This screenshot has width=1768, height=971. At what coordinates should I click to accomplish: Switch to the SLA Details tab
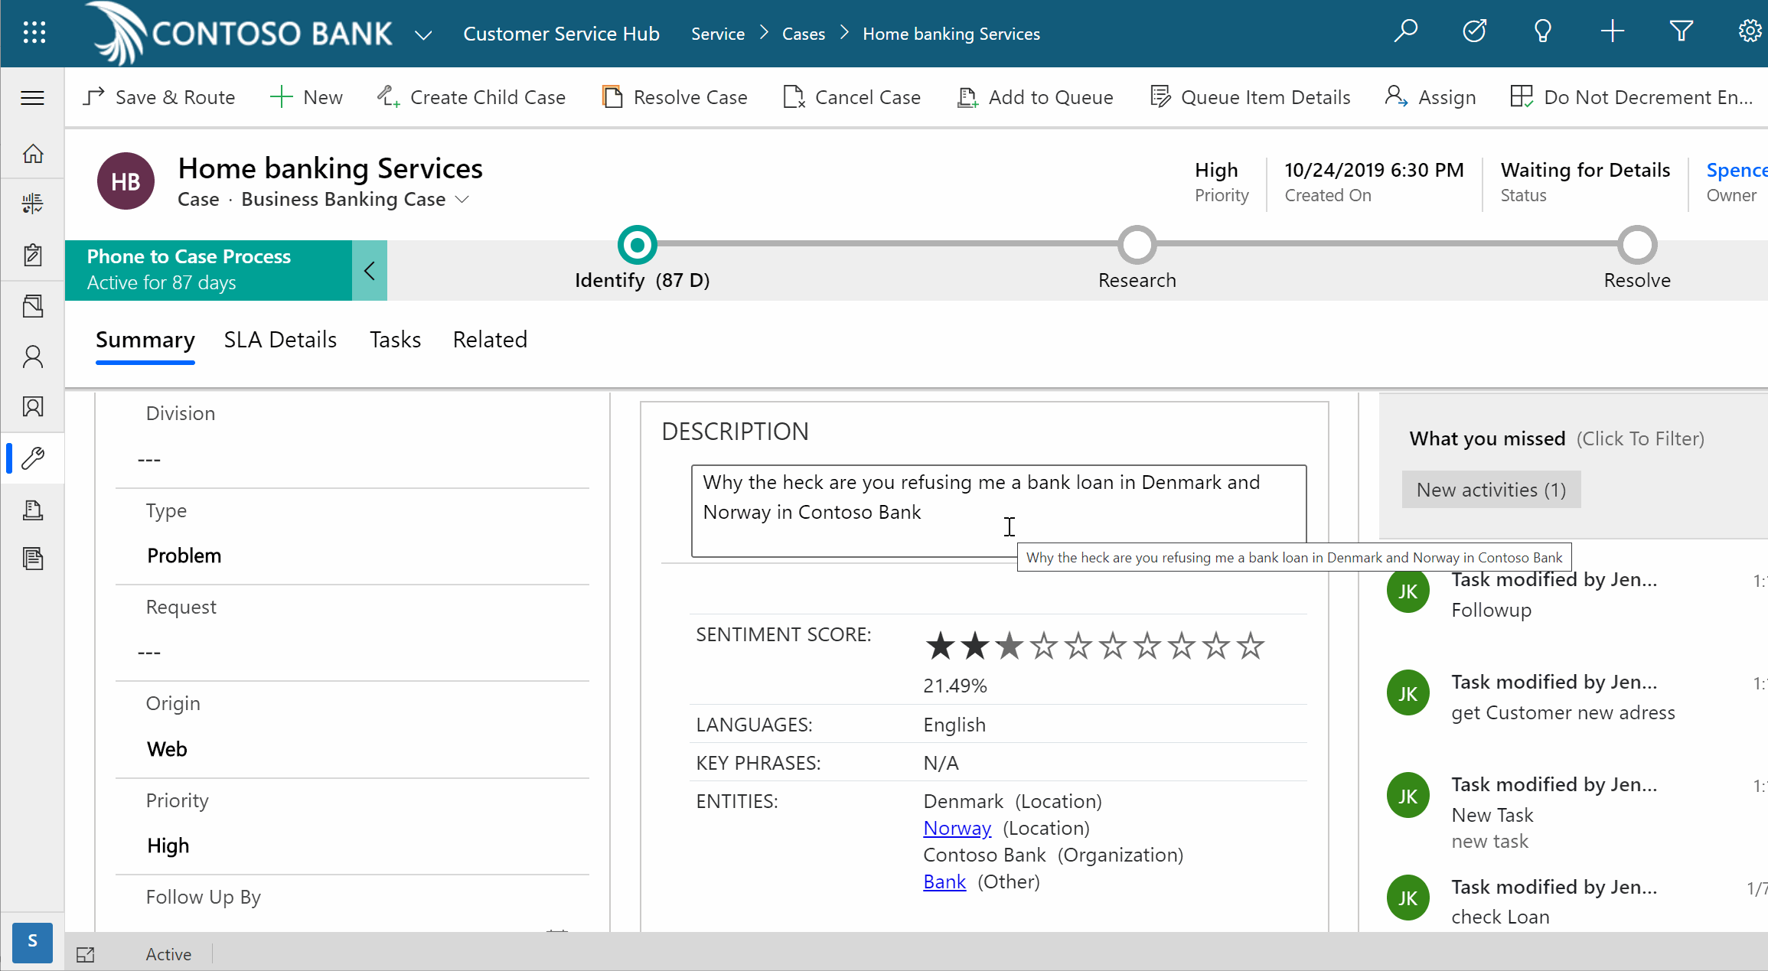[x=280, y=340]
